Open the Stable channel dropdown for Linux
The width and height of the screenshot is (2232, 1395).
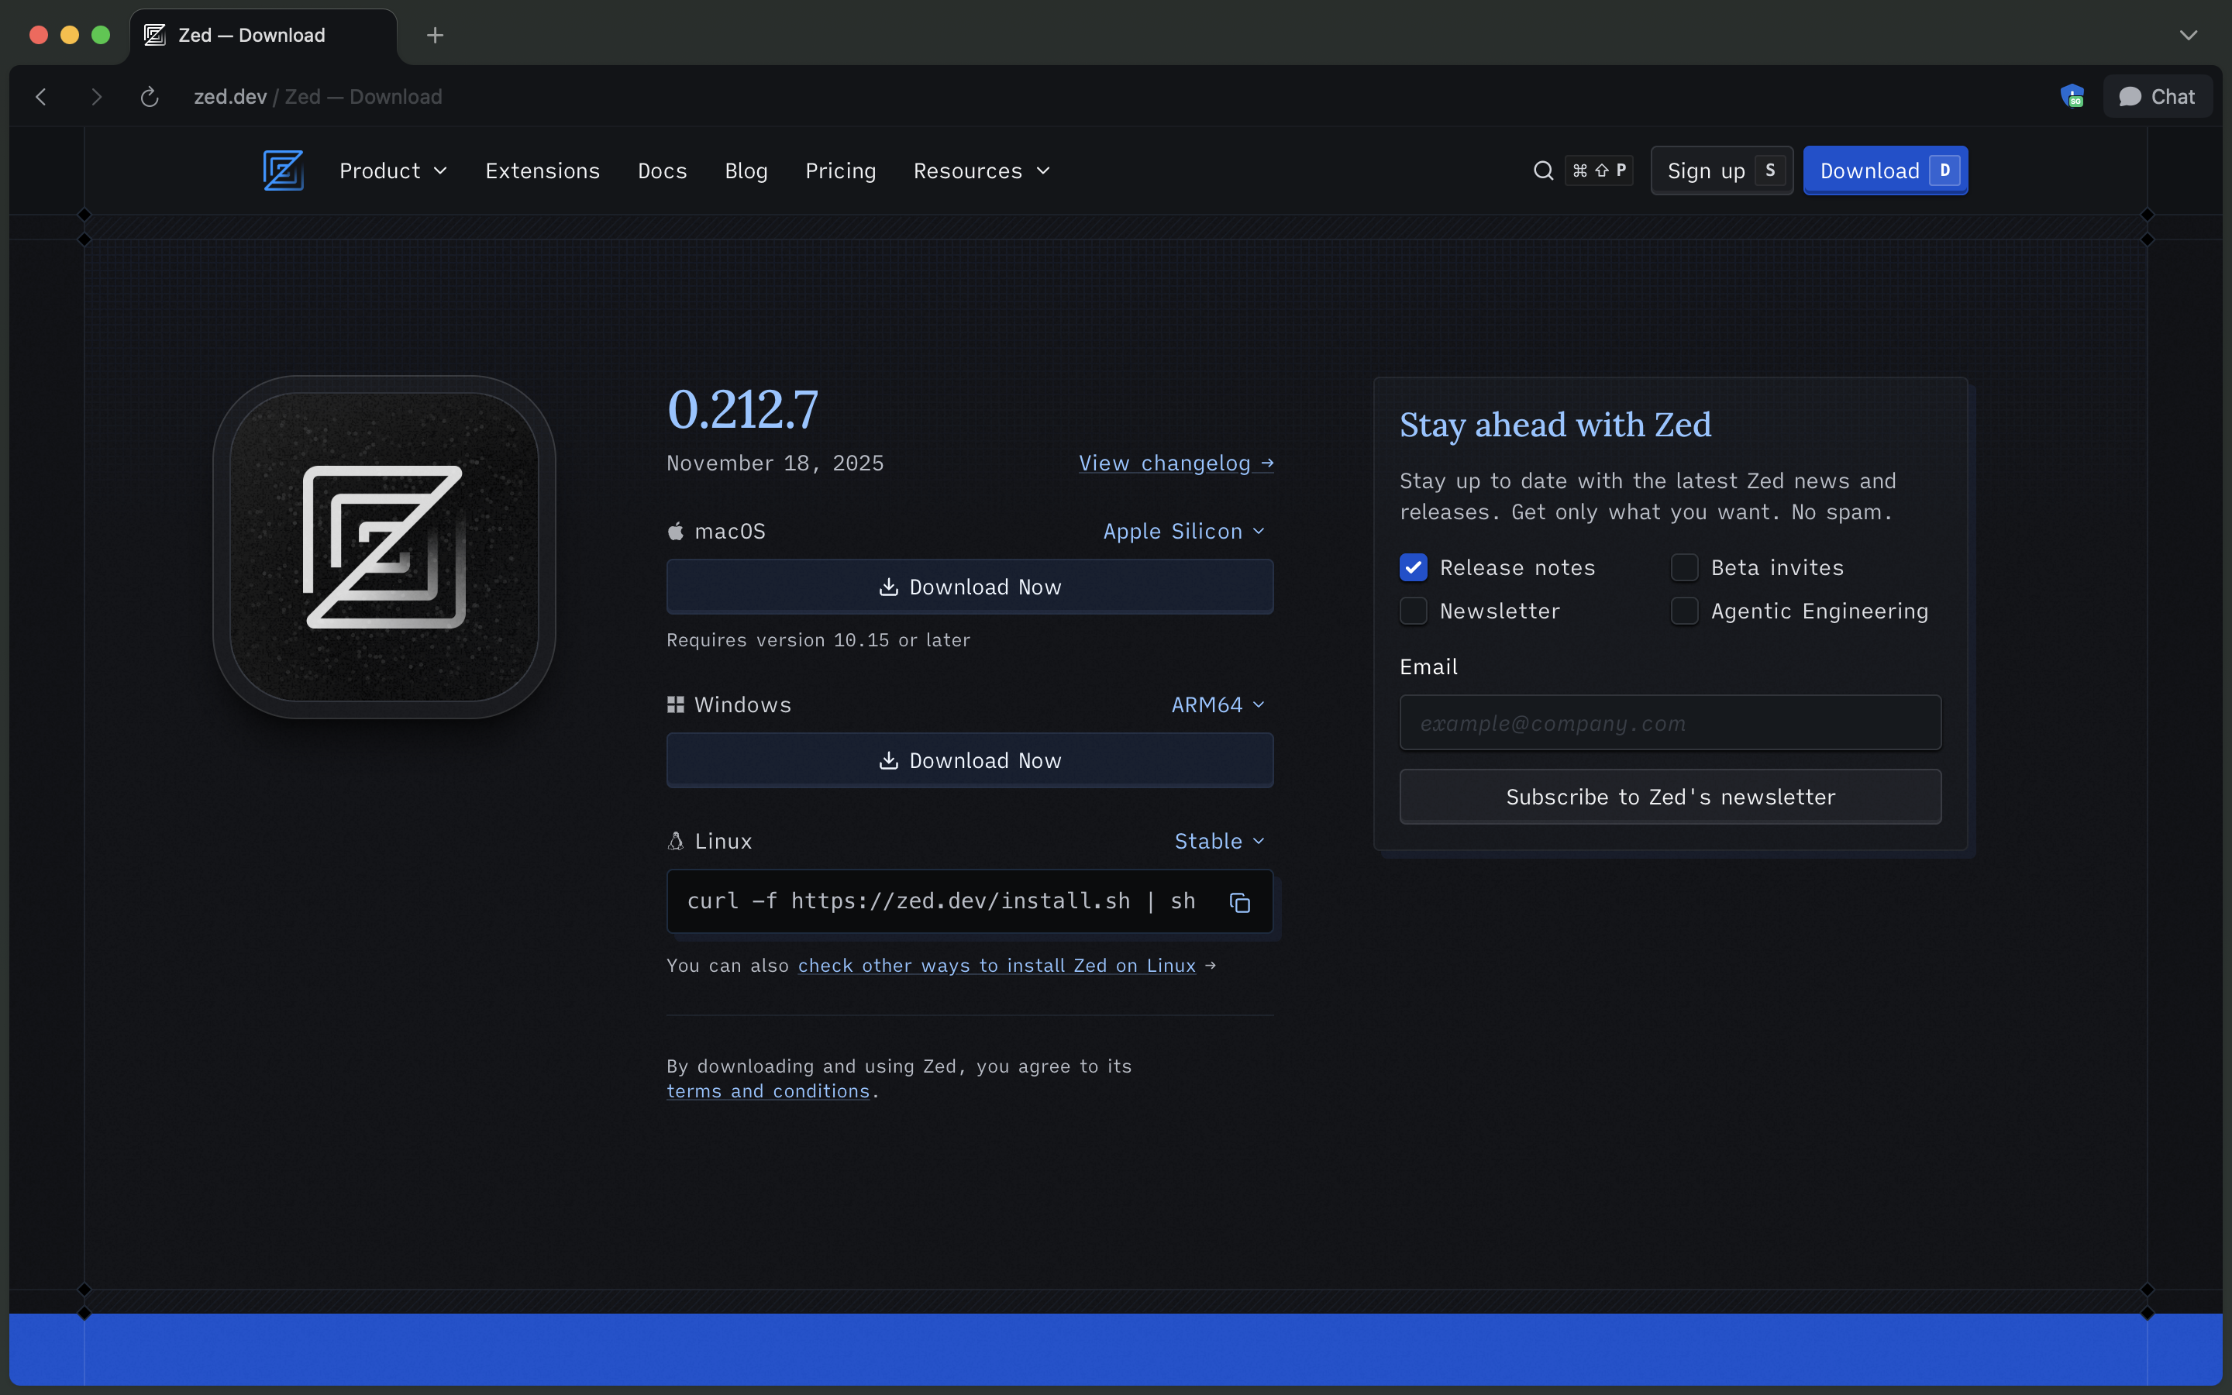[x=1219, y=841]
